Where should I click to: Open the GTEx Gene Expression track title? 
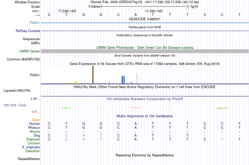pos(145,64)
